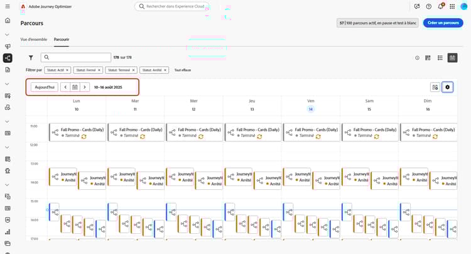Click the '57 | 100 parcours actif' counter

377,23
